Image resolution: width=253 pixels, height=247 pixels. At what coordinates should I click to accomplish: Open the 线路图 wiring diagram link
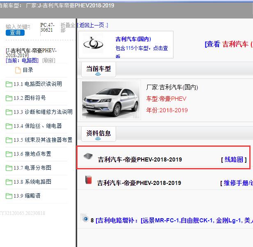click(234, 159)
